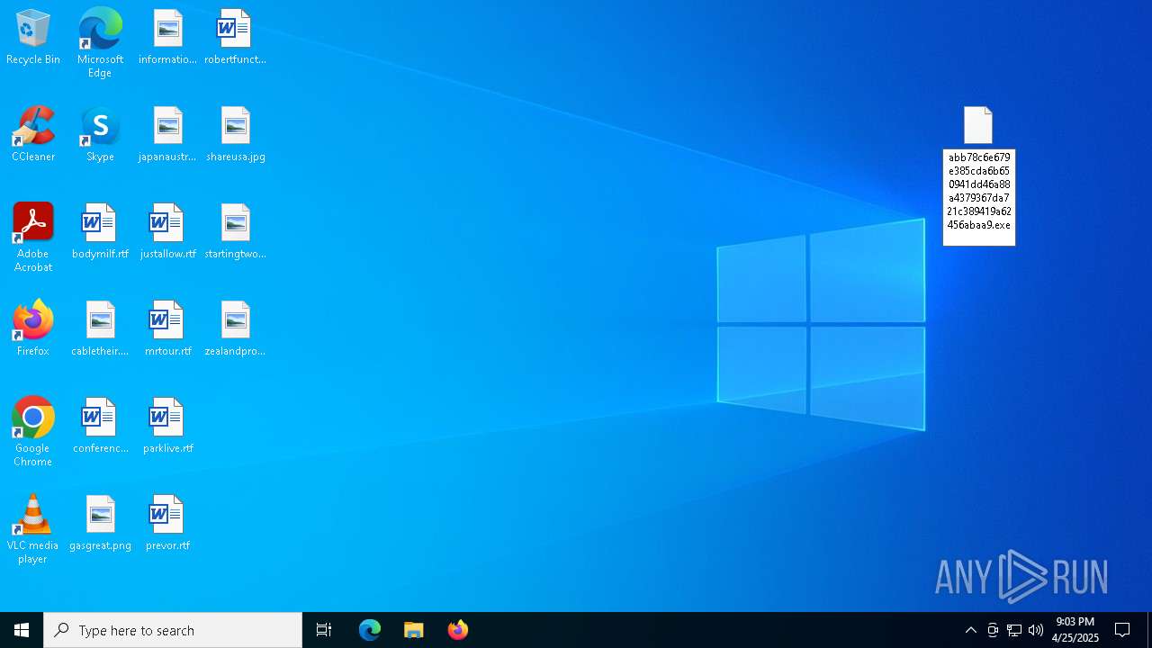Select the Adobe Acrobat desktop shortcut
The height and width of the screenshot is (648, 1152).
[x=33, y=238]
